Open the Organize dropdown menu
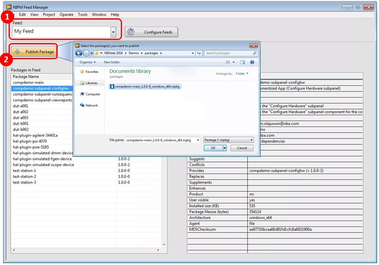The image size is (379, 265). coord(87,62)
